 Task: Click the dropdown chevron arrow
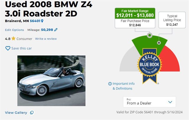(170, 102)
